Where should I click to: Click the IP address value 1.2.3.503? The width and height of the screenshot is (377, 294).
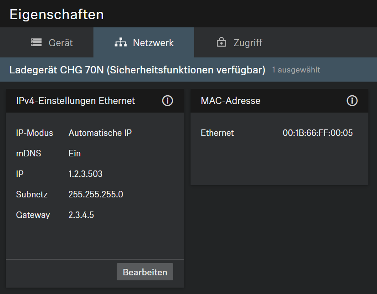coord(85,174)
